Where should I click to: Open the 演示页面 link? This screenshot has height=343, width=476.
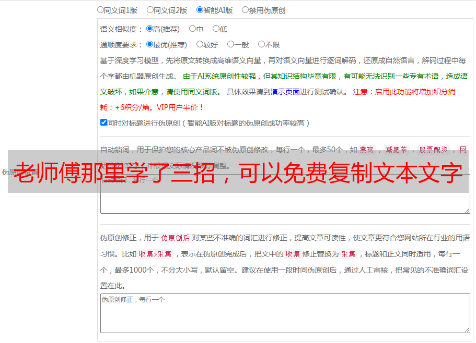click(285, 92)
